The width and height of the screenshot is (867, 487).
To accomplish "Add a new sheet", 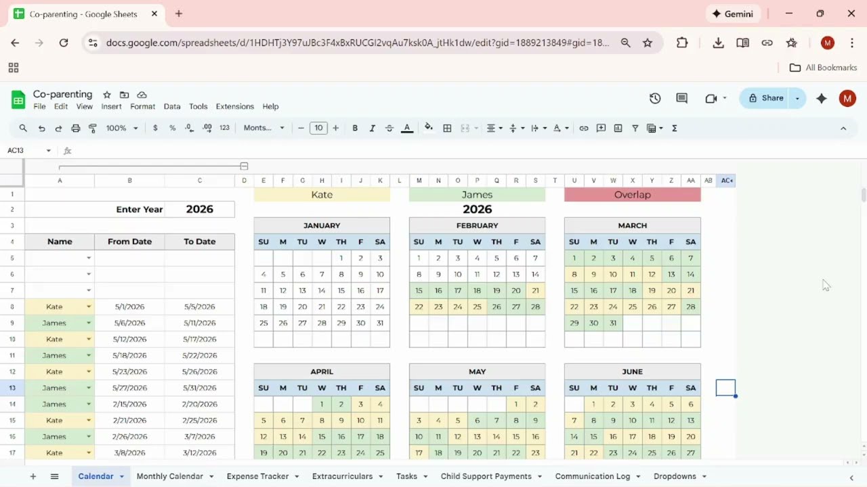I will (x=33, y=476).
